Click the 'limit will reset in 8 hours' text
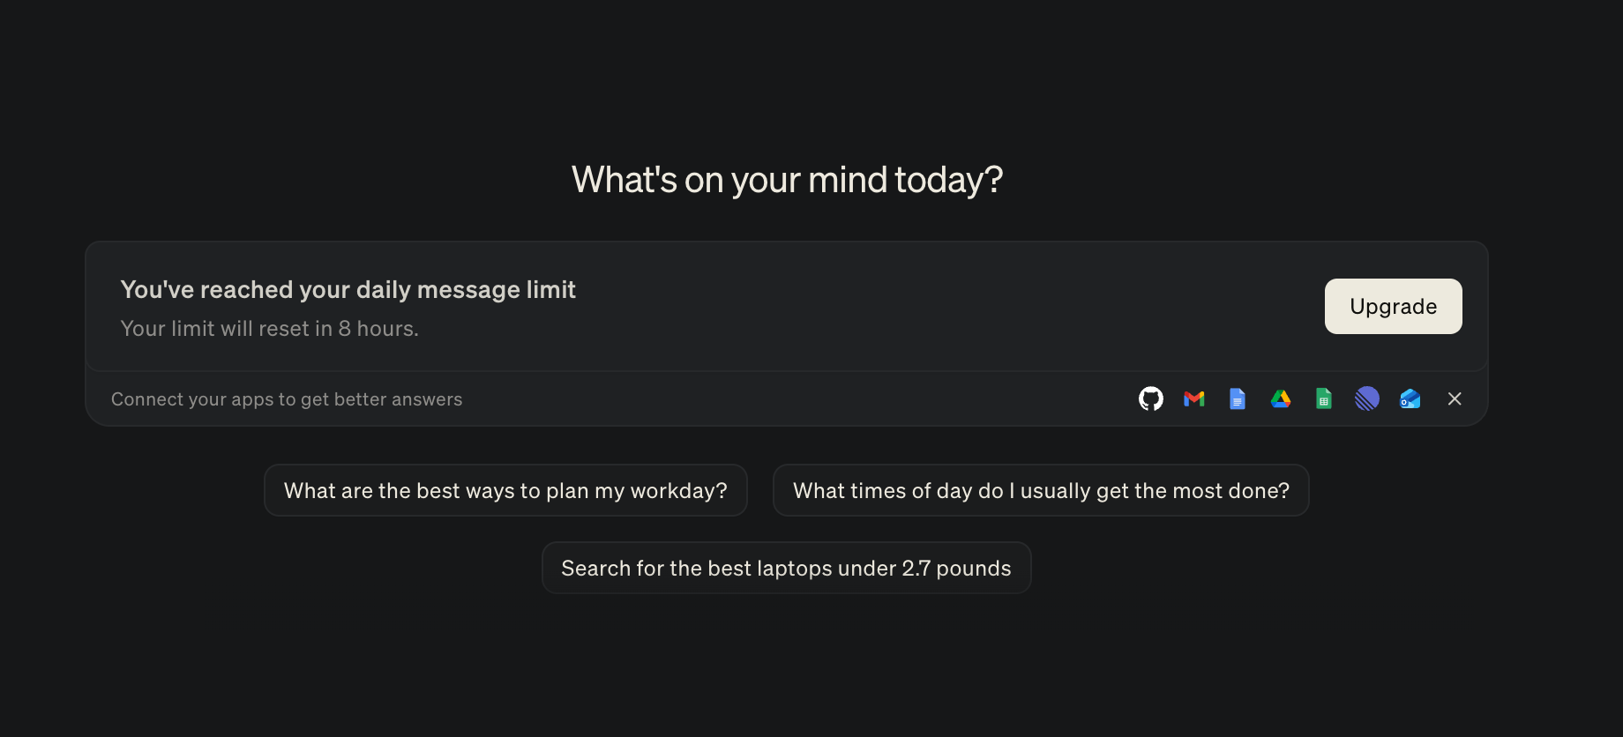This screenshot has height=737, width=1623. pyautogui.click(x=269, y=329)
